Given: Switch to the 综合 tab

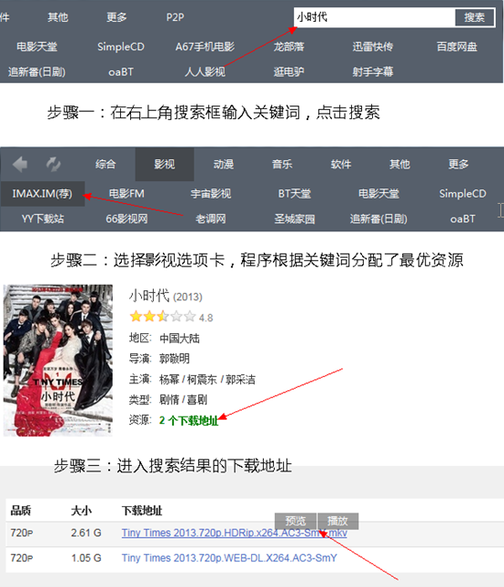Looking at the screenshot, I should 106,164.
